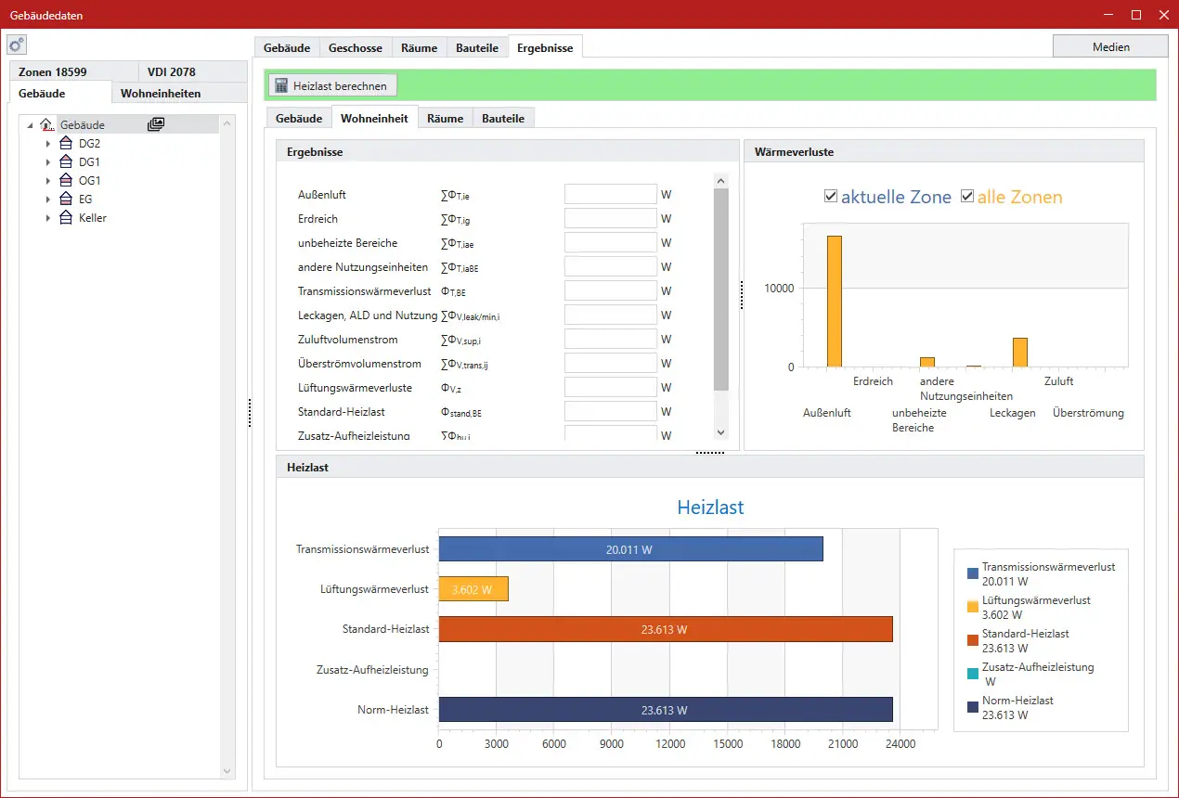Click the calculator icon on Heizlast berechnen
This screenshot has width=1179, height=798.
280,85
